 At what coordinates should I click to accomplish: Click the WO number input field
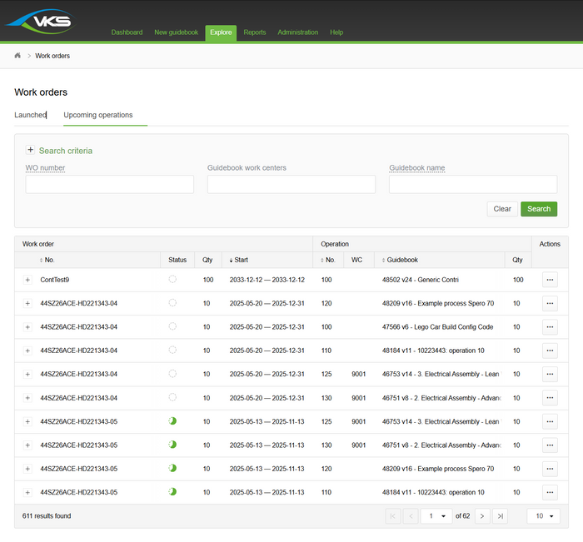click(110, 184)
